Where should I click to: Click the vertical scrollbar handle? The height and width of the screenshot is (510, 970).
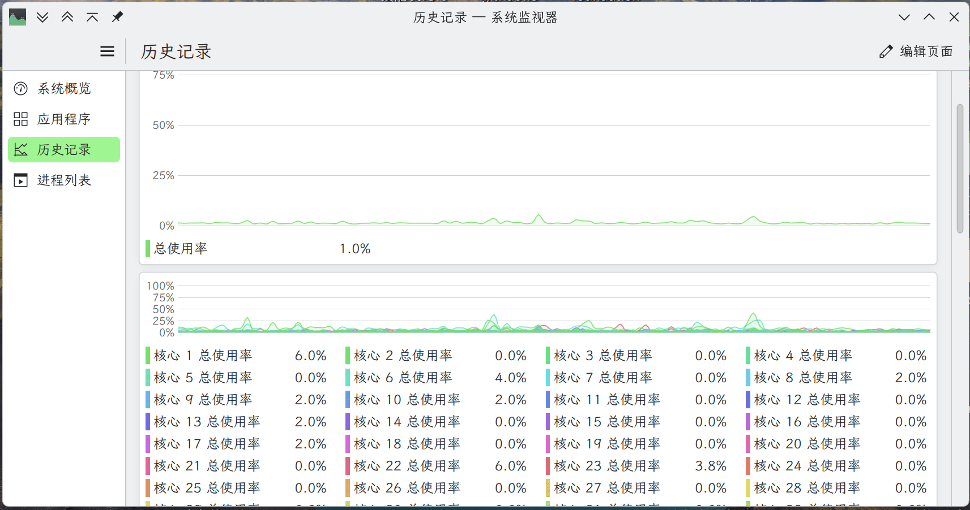point(960,168)
